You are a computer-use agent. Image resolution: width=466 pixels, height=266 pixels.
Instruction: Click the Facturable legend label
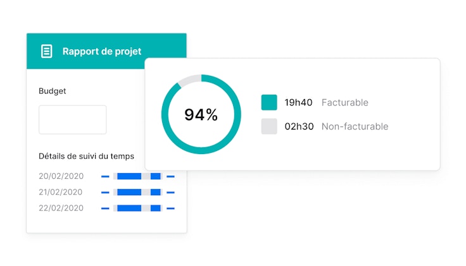point(344,102)
